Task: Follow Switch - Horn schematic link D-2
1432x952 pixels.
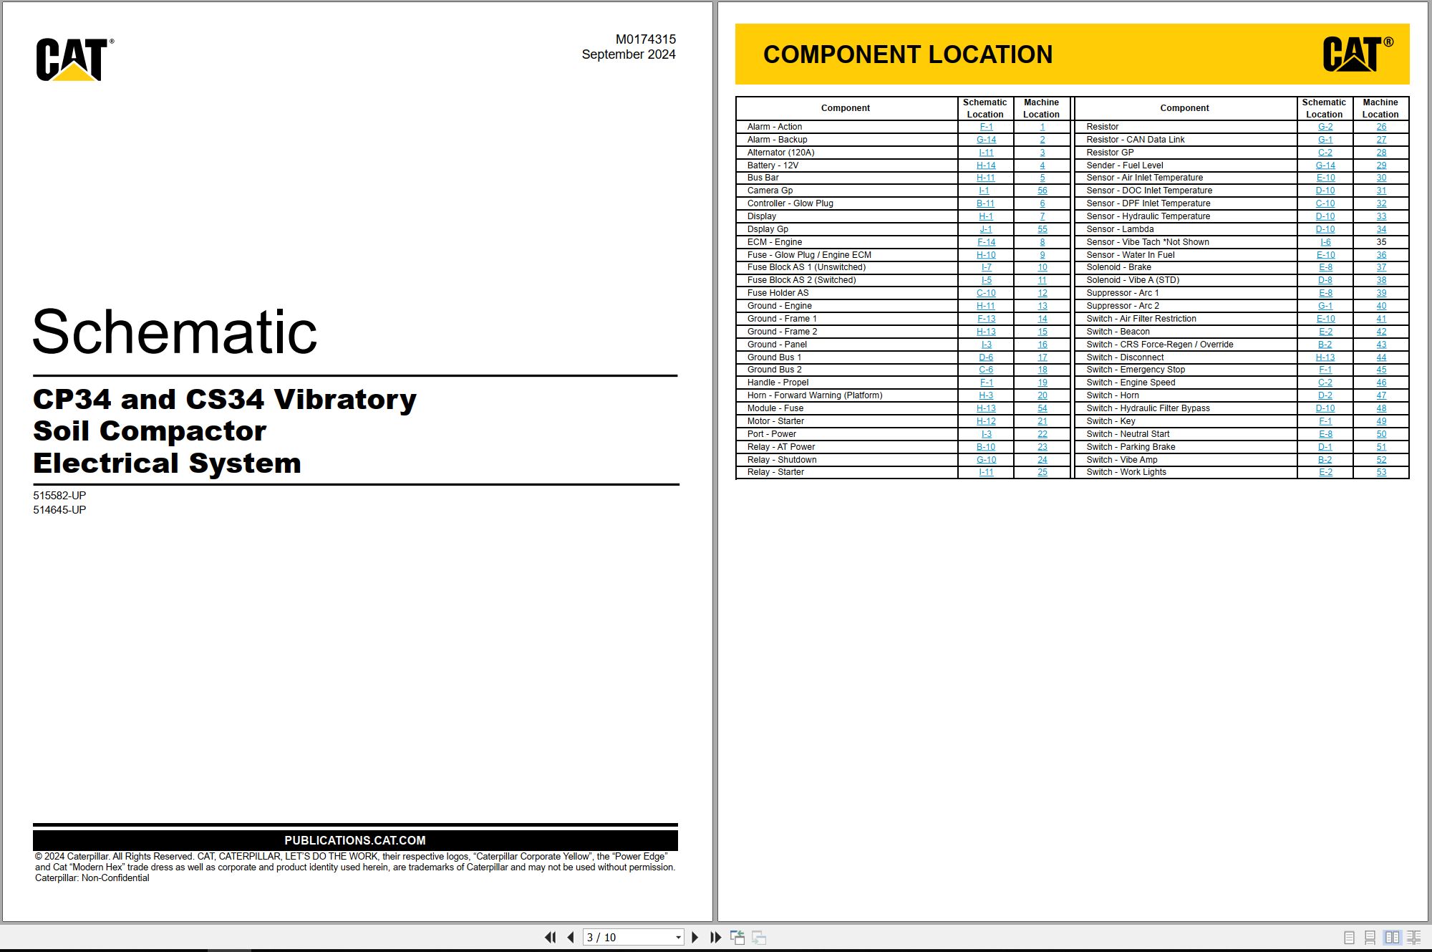Action: coord(1325,395)
